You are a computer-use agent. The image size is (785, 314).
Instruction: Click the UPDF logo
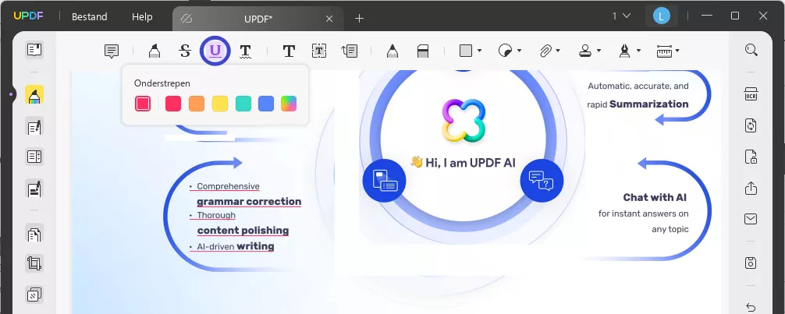point(29,16)
